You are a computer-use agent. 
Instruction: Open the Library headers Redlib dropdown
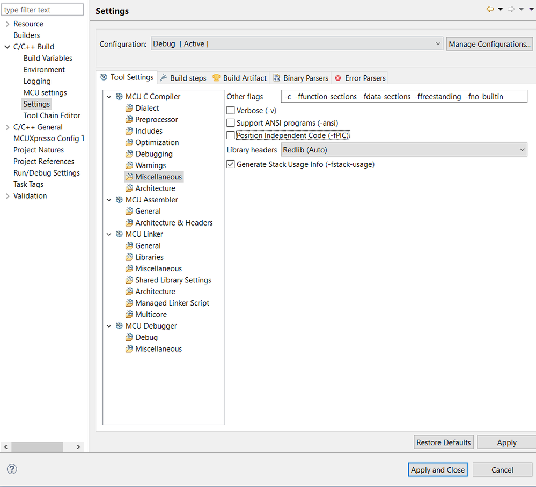(x=404, y=150)
